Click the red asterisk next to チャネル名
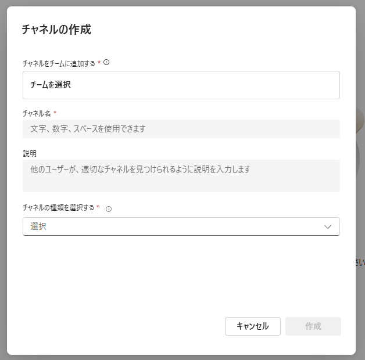The width and height of the screenshot is (365, 360). 55,113
